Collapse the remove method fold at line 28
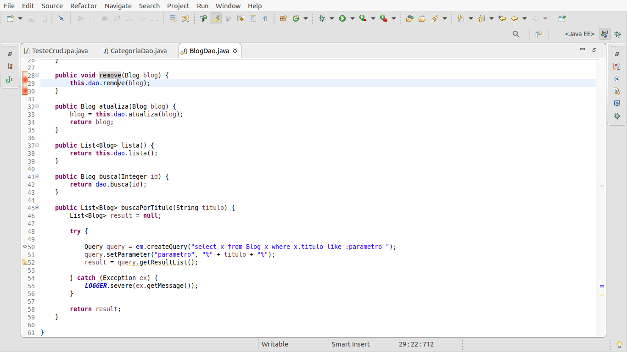This screenshot has height=352, width=627. 37,75
